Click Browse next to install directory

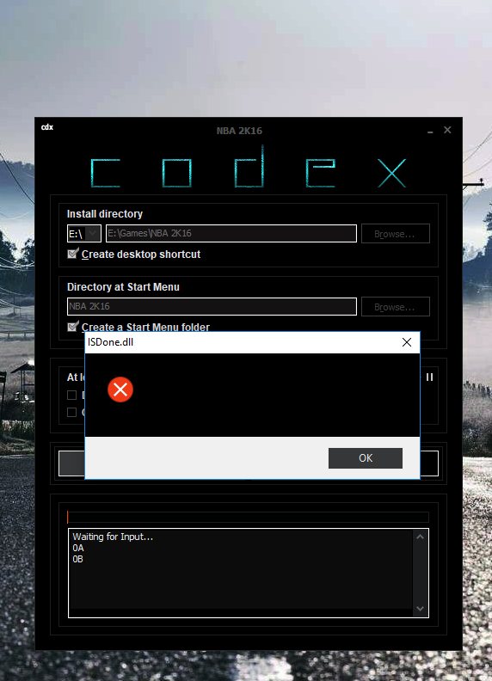tap(395, 234)
